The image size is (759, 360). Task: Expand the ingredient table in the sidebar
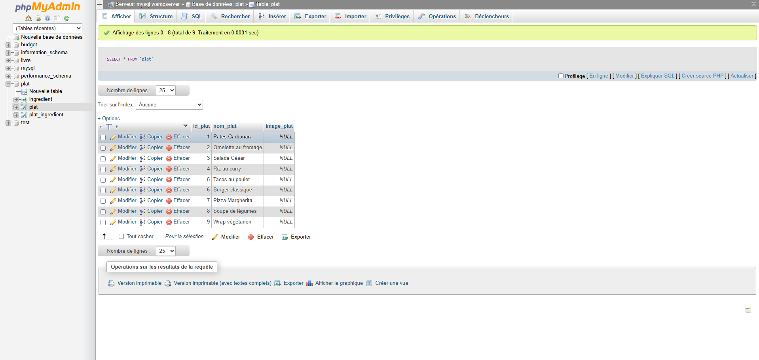[x=16, y=99]
